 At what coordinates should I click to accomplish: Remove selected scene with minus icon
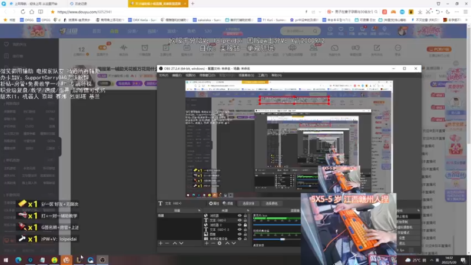point(167,243)
